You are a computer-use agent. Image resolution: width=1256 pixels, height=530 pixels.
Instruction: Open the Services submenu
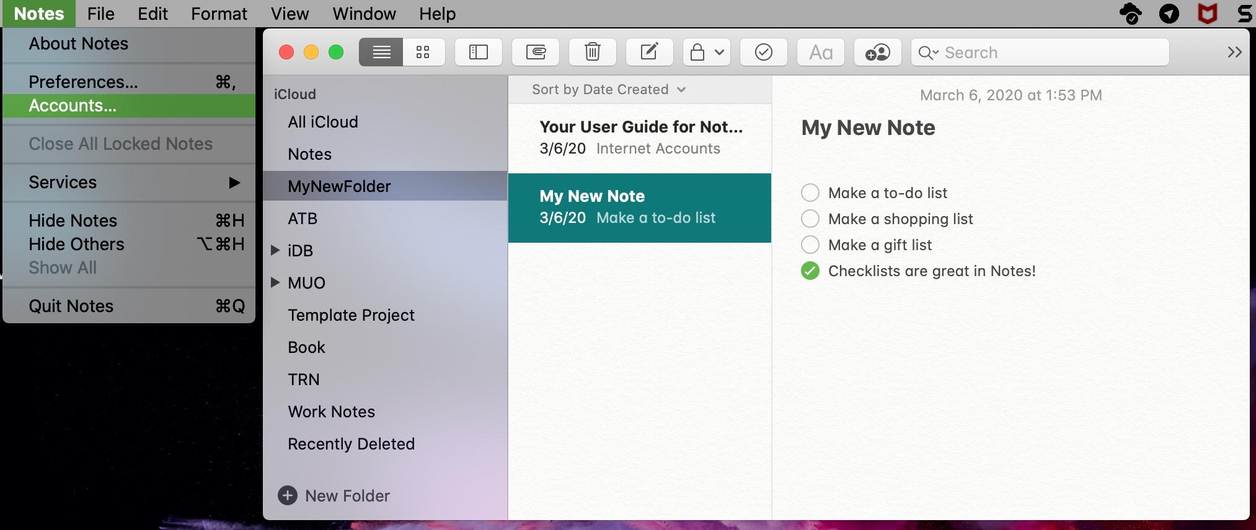click(x=129, y=182)
